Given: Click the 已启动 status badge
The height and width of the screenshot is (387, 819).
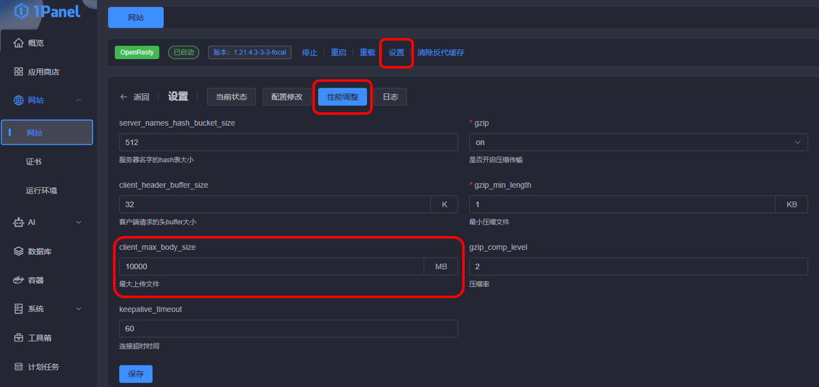Looking at the screenshot, I should tap(183, 53).
